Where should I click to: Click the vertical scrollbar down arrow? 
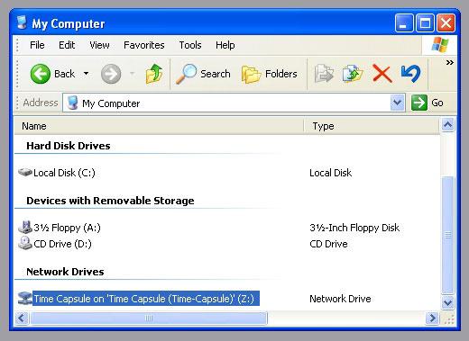[447, 302]
